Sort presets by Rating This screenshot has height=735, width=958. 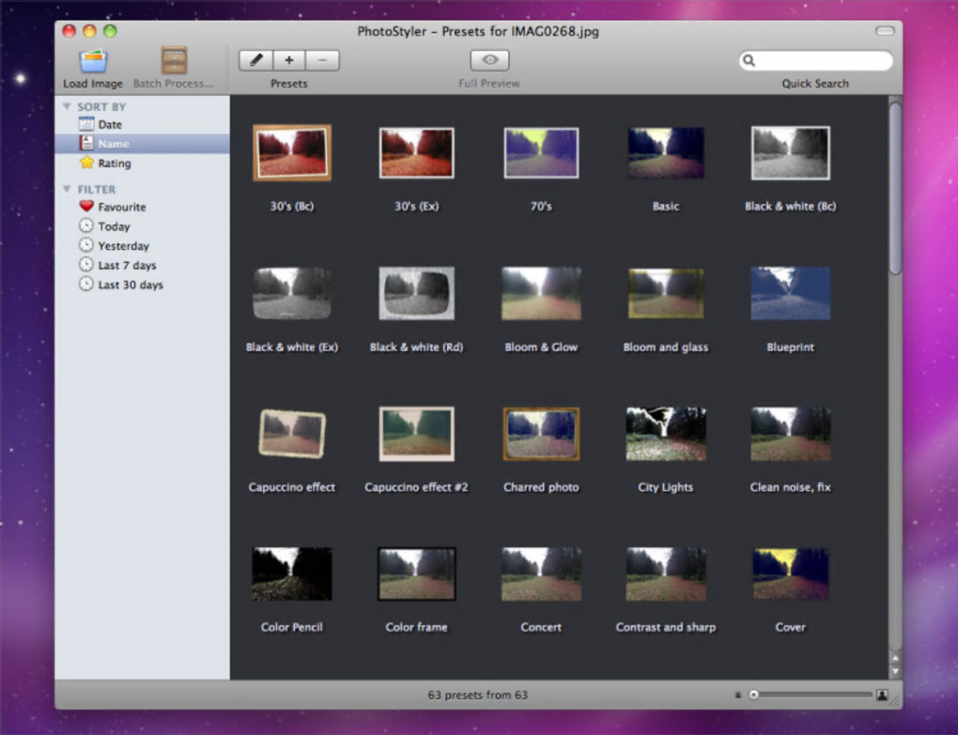point(143,163)
